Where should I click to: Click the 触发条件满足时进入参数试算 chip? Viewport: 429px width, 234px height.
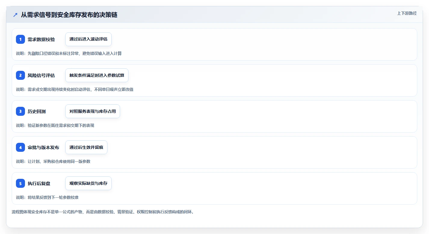pos(97,75)
